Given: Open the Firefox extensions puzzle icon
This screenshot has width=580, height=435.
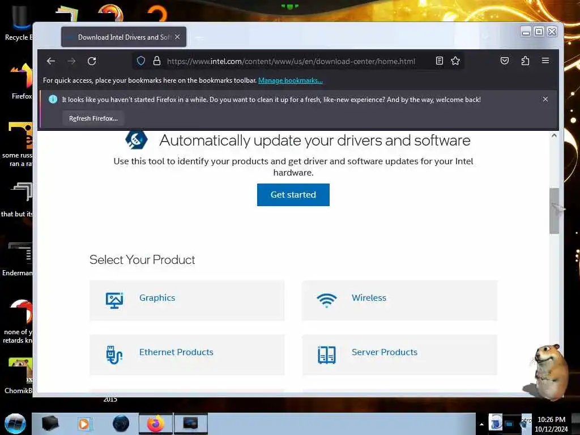Looking at the screenshot, I should coord(525,61).
